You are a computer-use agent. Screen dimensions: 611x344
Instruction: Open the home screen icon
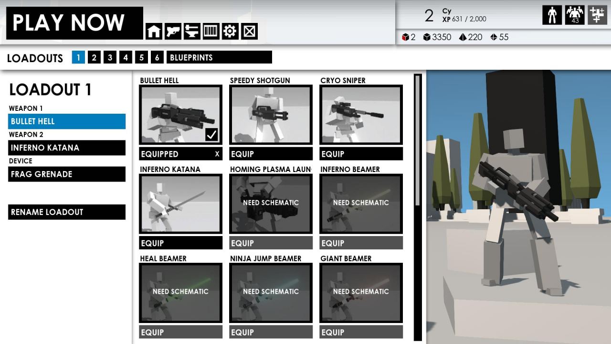pos(154,32)
